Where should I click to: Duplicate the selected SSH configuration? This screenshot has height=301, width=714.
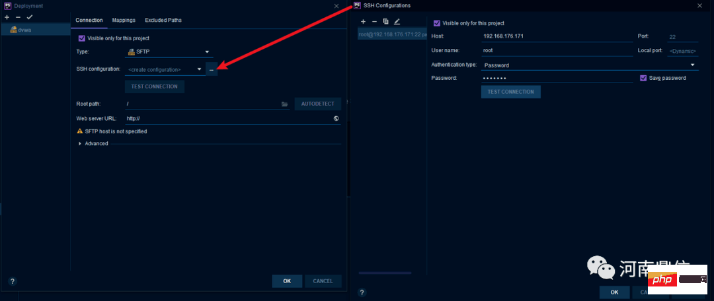point(385,21)
